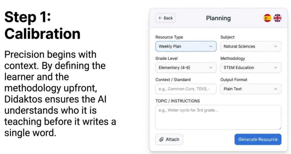This screenshot has height=154, width=291.
Task: Click the resize handle of the Topic textarea
Action: pyautogui.click(x=280, y=128)
